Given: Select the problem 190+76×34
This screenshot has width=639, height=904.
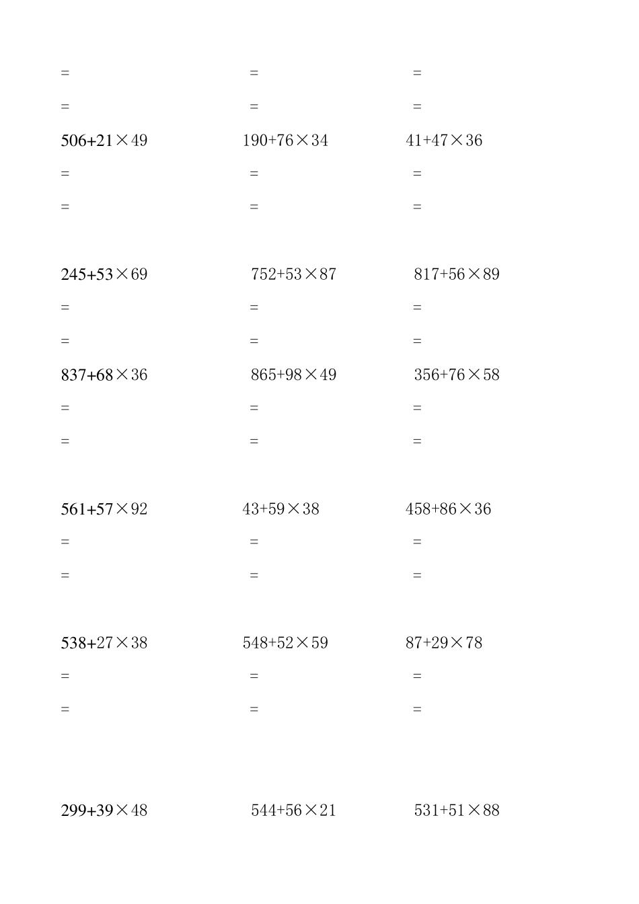Looking at the screenshot, I should pos(285,141).
